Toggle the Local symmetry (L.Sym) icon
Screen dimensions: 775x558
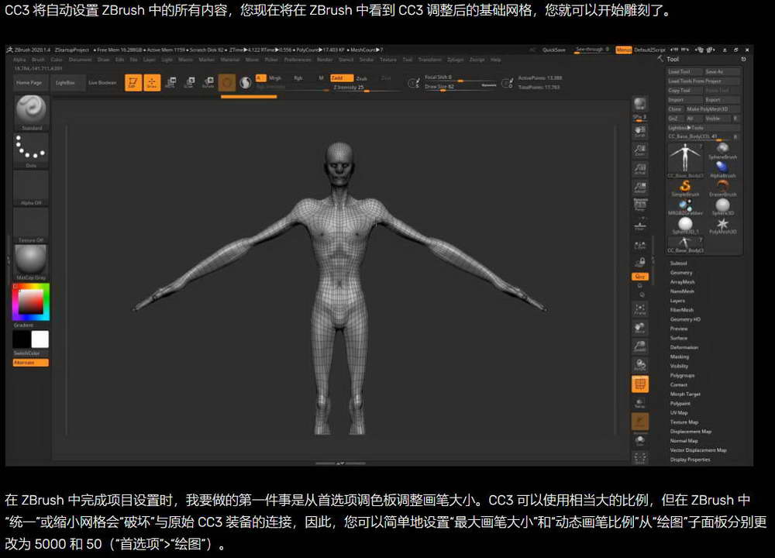[x=640, y=245]
